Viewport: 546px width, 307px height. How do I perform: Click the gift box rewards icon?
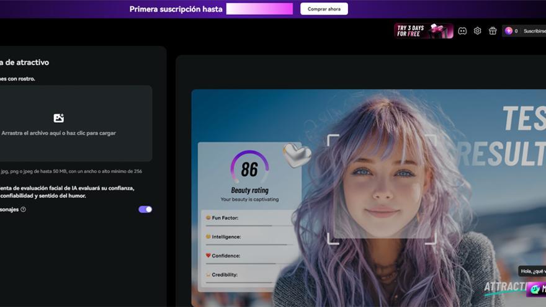point(493,31)
